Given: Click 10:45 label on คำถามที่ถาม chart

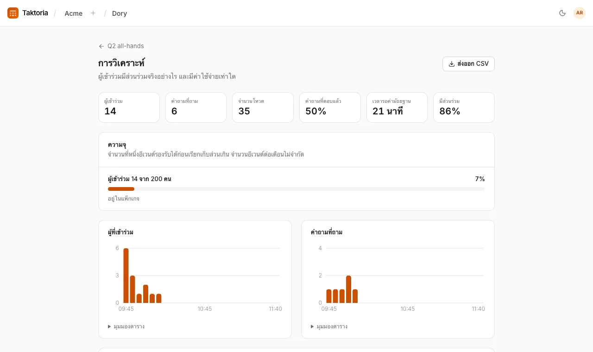Looking at the screenshot, I should [408, 309].
